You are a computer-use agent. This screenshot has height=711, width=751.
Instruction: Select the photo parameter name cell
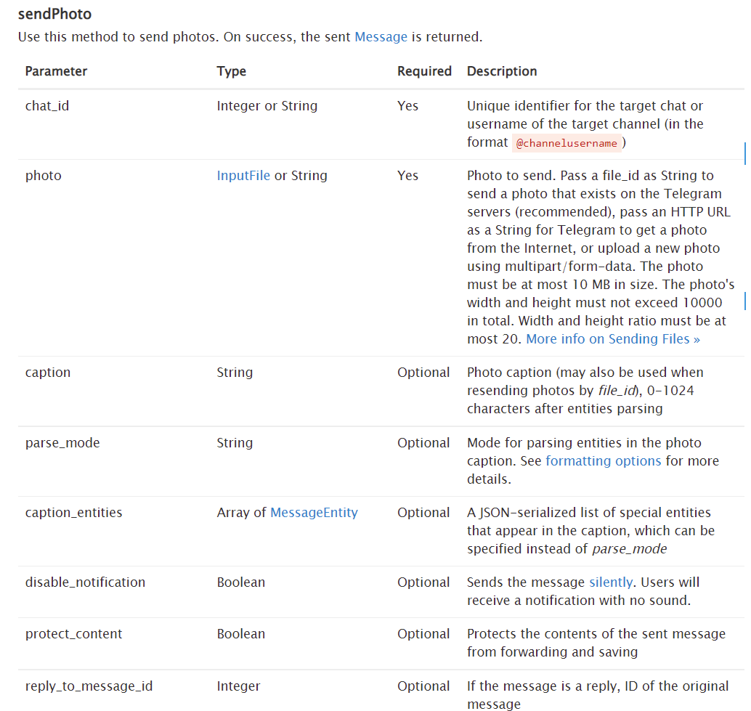coord(44,176)
